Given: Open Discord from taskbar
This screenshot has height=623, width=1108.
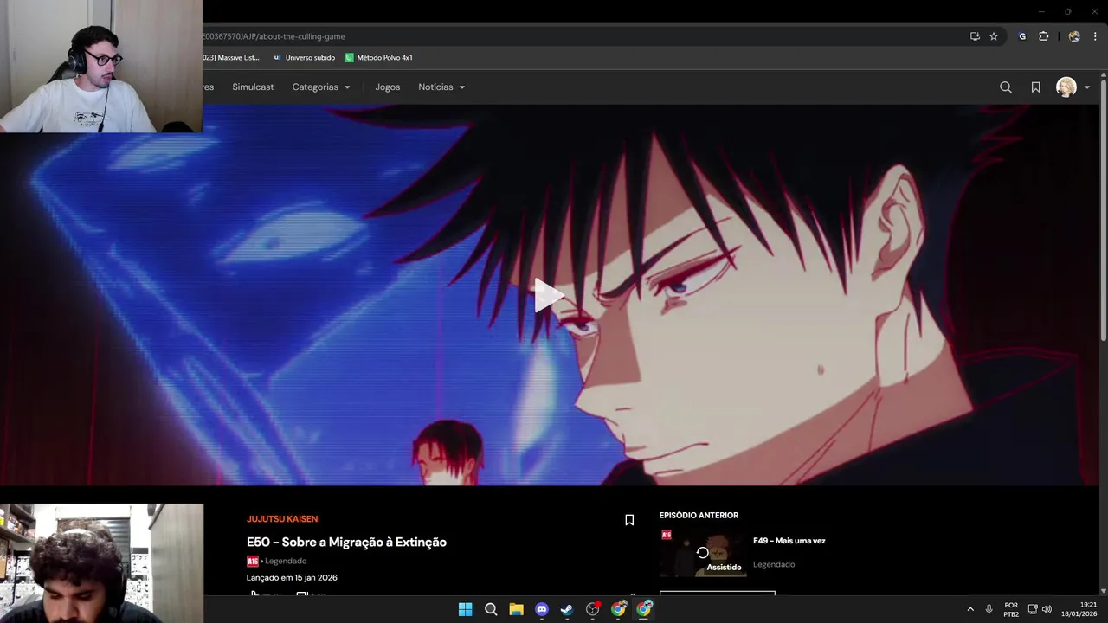Looking at the screenshot, I should (542, 609).
